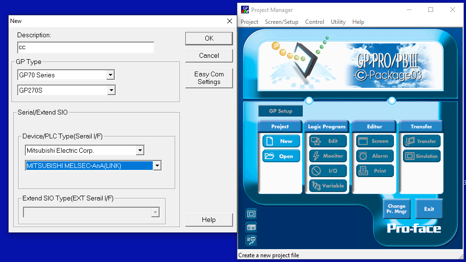Screen dimensions: 466x262
Task: Open the Utility menu
Action: [338, 22]
